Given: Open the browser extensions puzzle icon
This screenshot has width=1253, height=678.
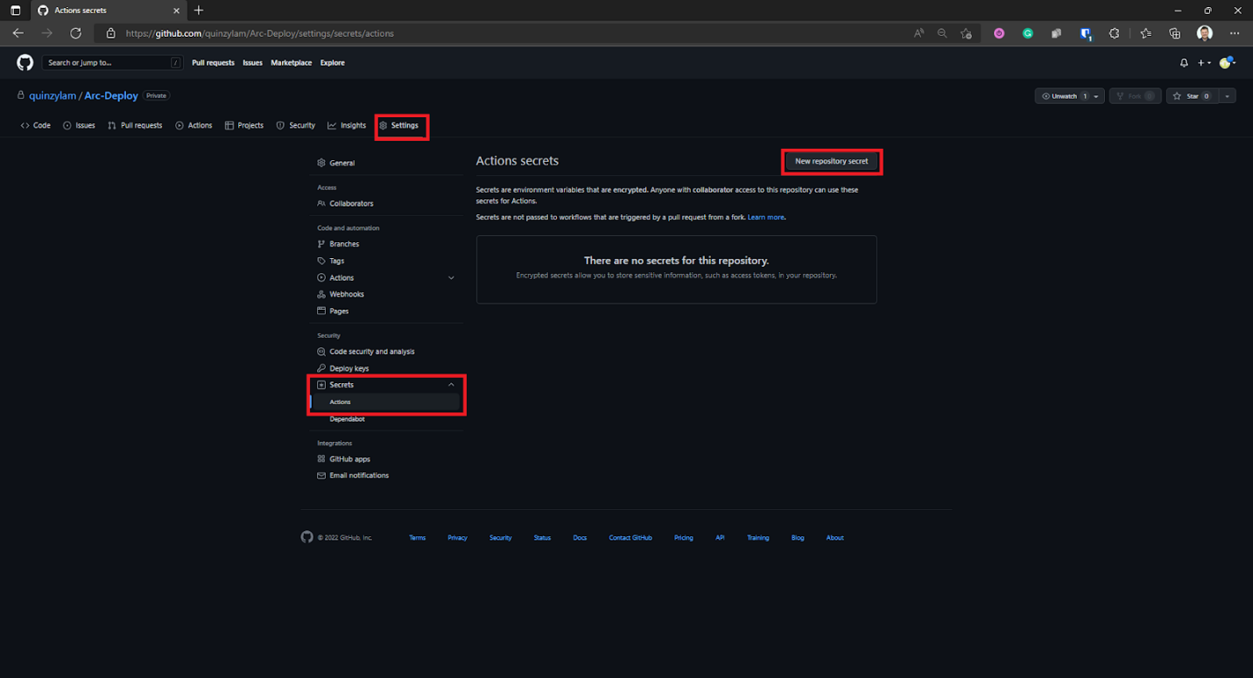Looking at the screenshot, I should (1114, 33).
